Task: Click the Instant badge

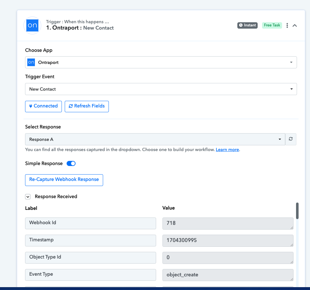Action: pos(247,25)
